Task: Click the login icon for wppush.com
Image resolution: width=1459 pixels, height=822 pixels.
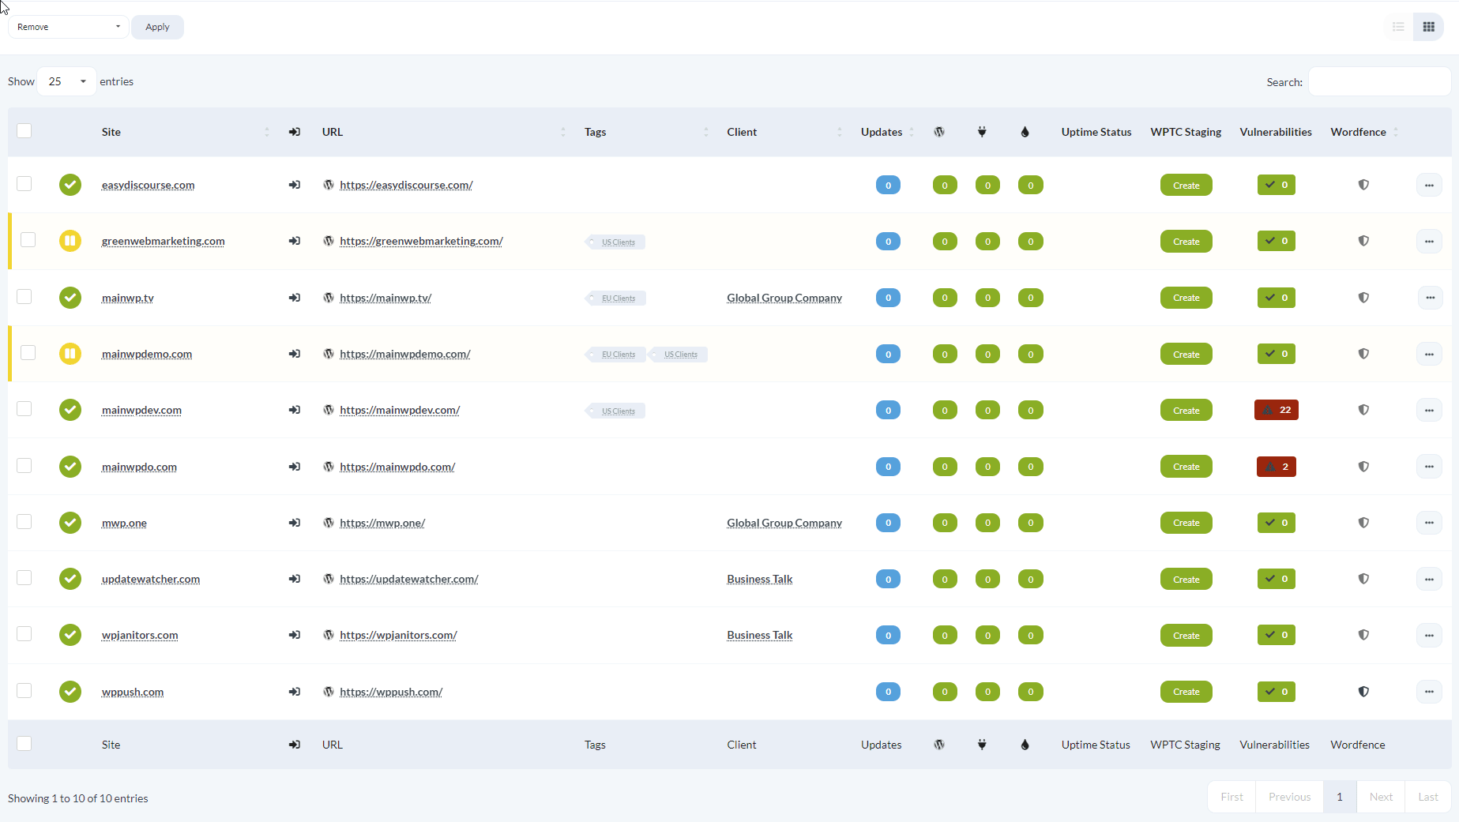Action: [295, 692]
